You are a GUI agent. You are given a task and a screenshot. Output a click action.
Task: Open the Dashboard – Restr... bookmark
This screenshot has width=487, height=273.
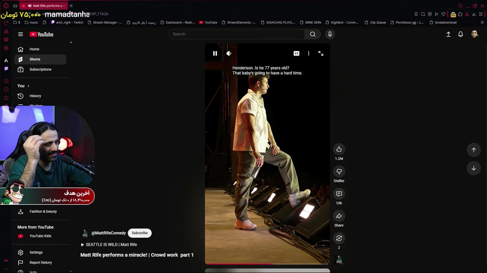[x=177, y=22]
